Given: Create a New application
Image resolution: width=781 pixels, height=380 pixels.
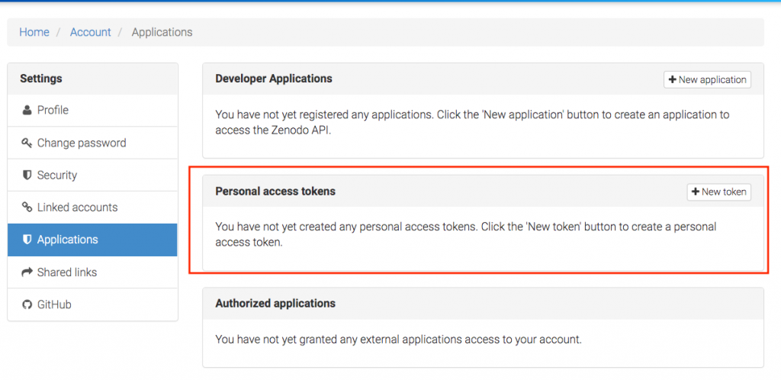Looking at the screenshot, I should pos(707,79).
